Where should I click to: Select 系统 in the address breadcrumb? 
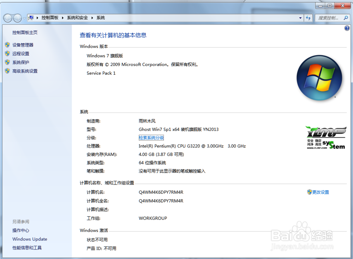(101, 18)
